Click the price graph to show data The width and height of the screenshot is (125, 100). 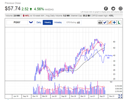(x=64, y=54)
